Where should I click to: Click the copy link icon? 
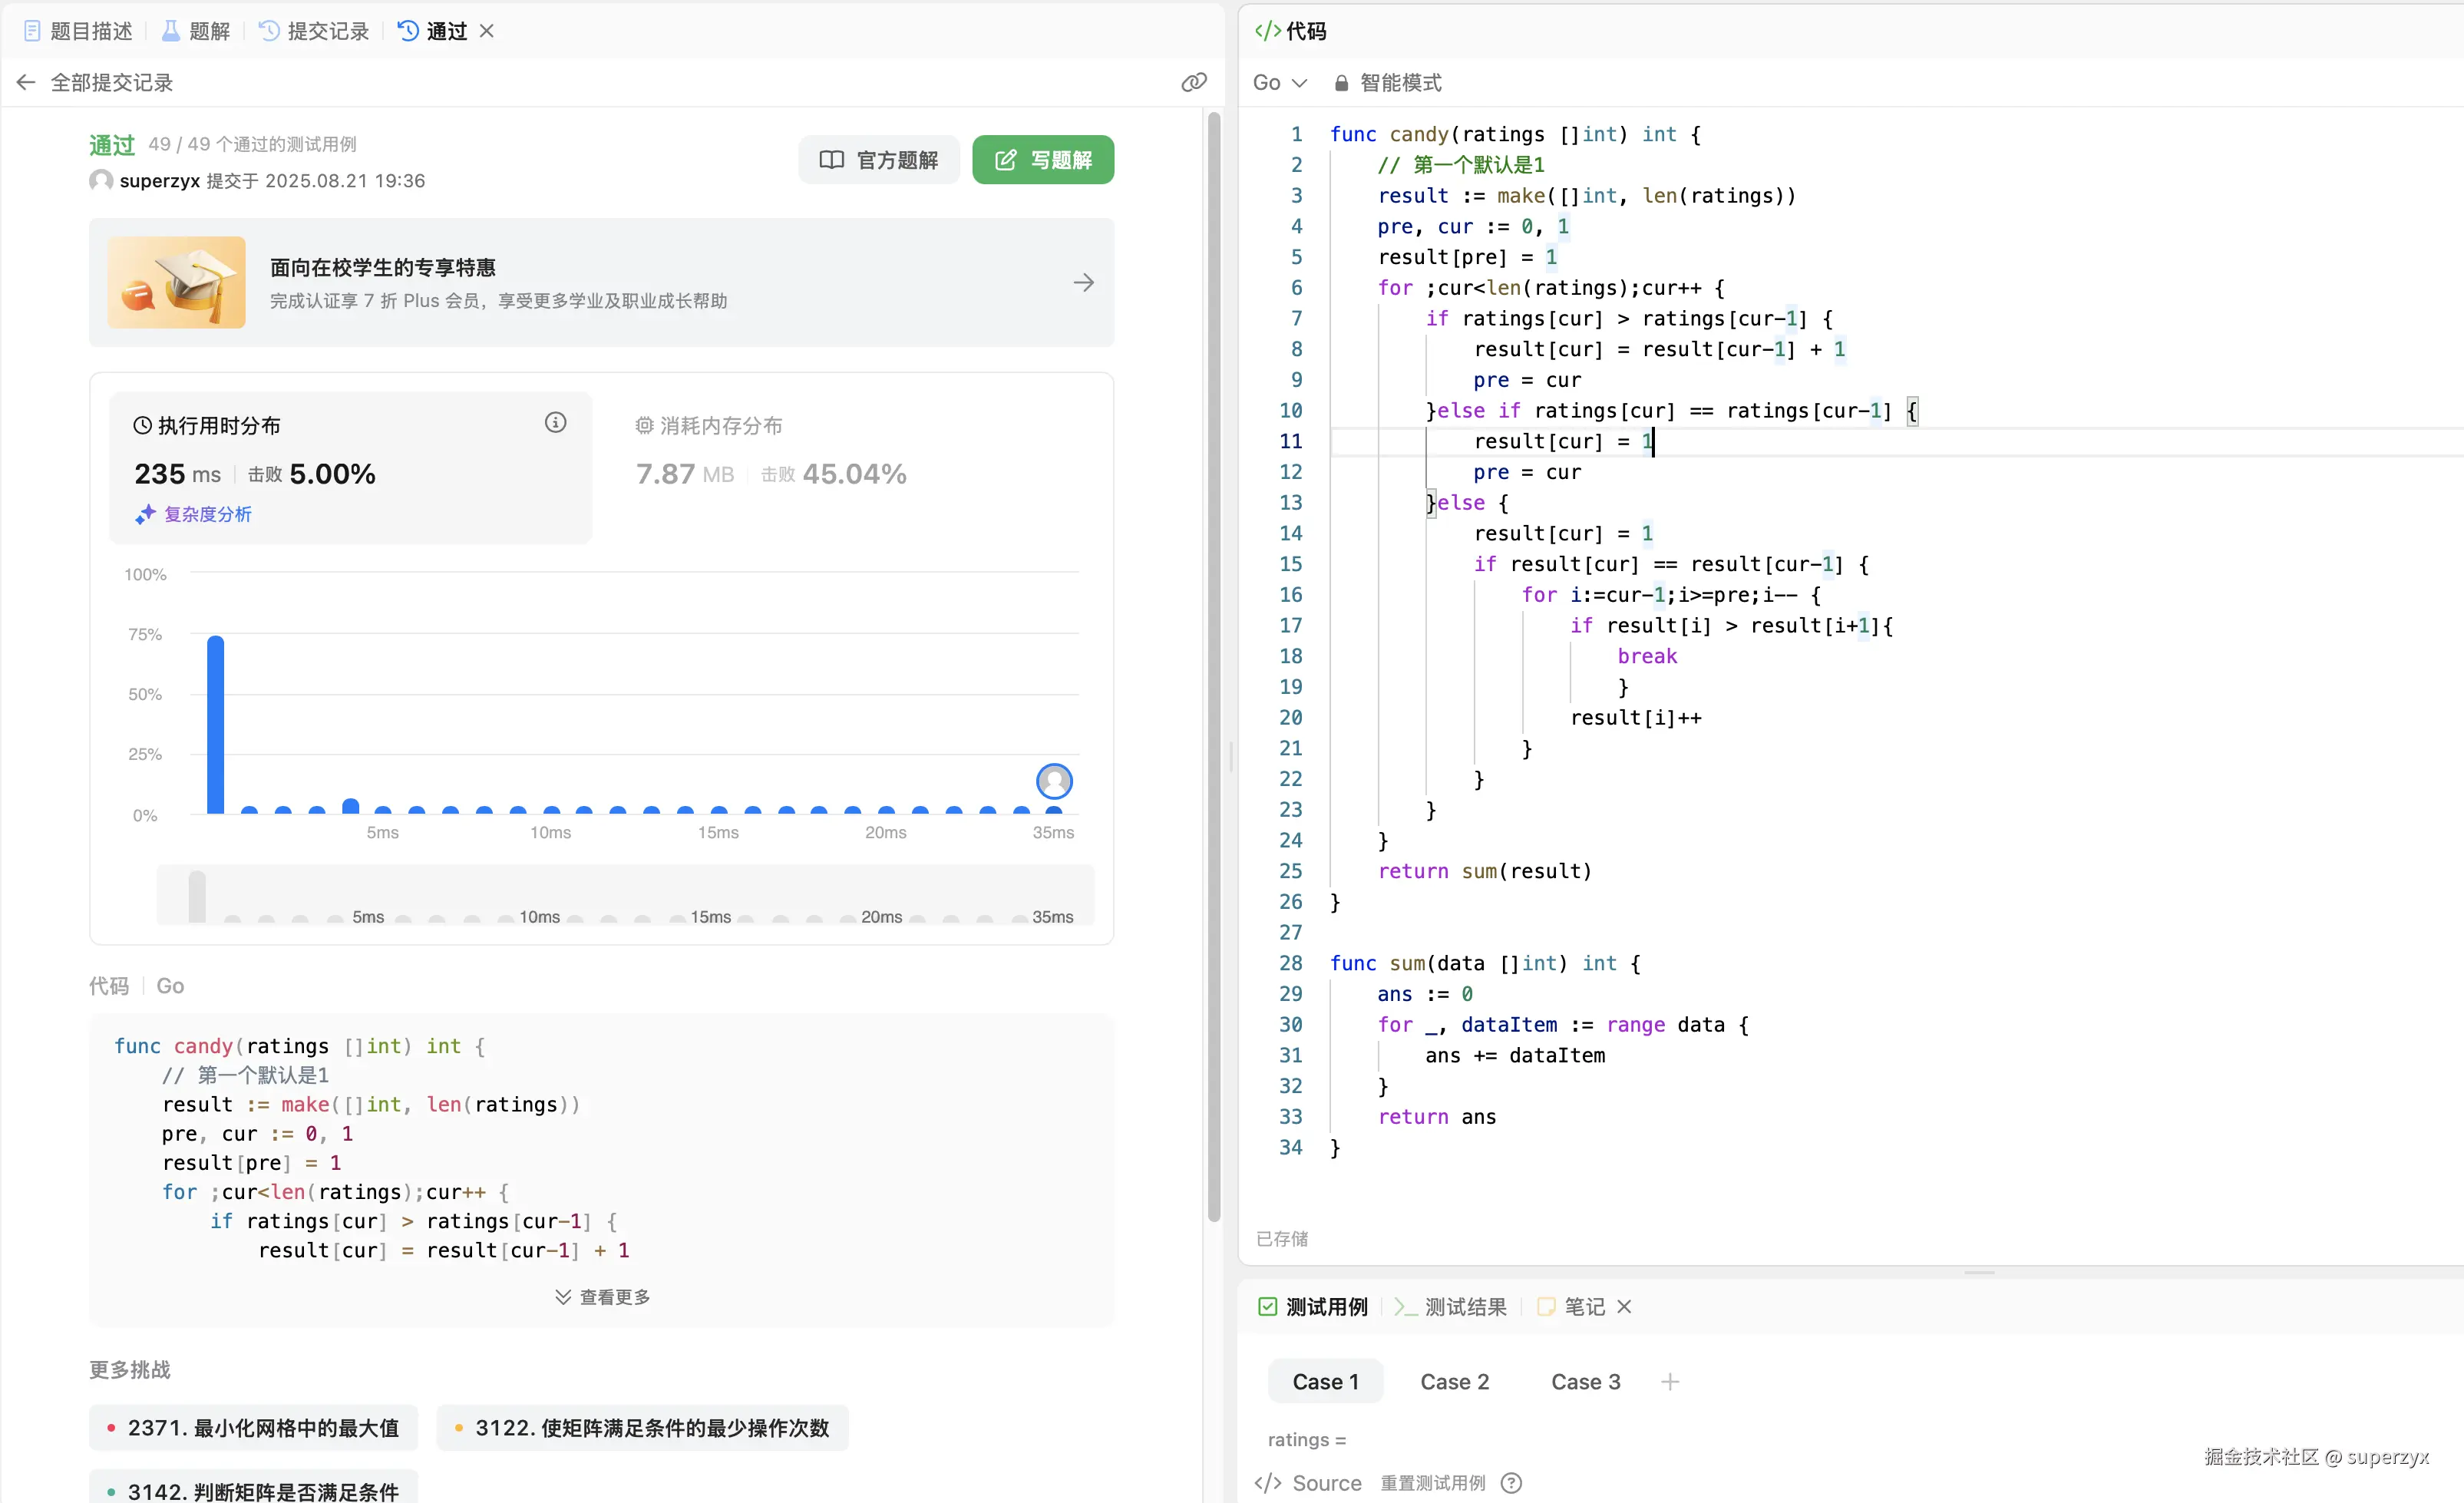coord(1193,82)
